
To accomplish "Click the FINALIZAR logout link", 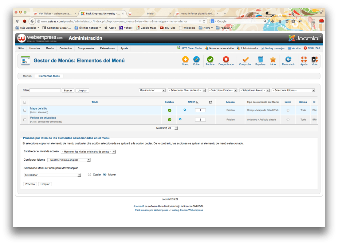I will pos(312,48).
